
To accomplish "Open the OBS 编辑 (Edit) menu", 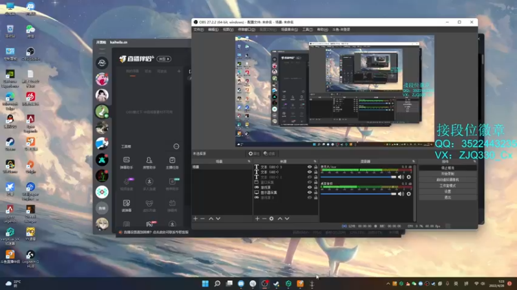I will pos(213,30).
